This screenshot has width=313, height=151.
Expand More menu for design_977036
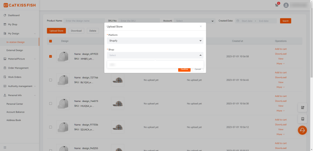280,134
